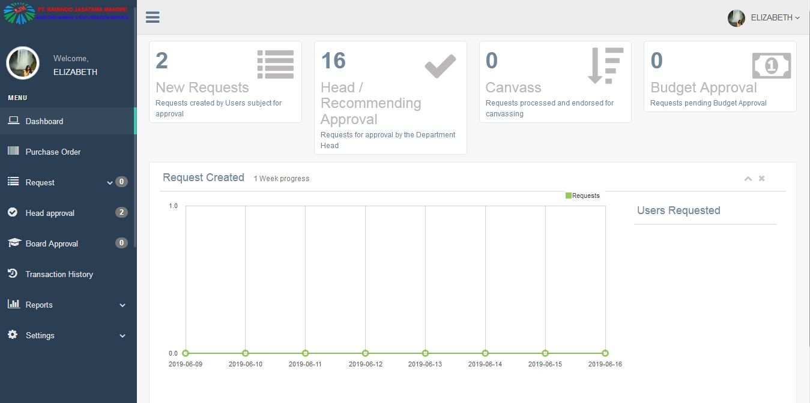The image size is (810, 403).
Task: Expand the Settings submenu chevron
Action: (122, 336)
